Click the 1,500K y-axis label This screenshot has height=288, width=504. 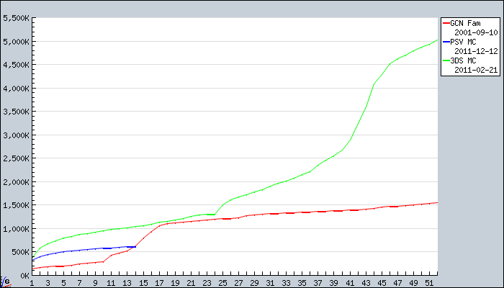click(16, 205)
